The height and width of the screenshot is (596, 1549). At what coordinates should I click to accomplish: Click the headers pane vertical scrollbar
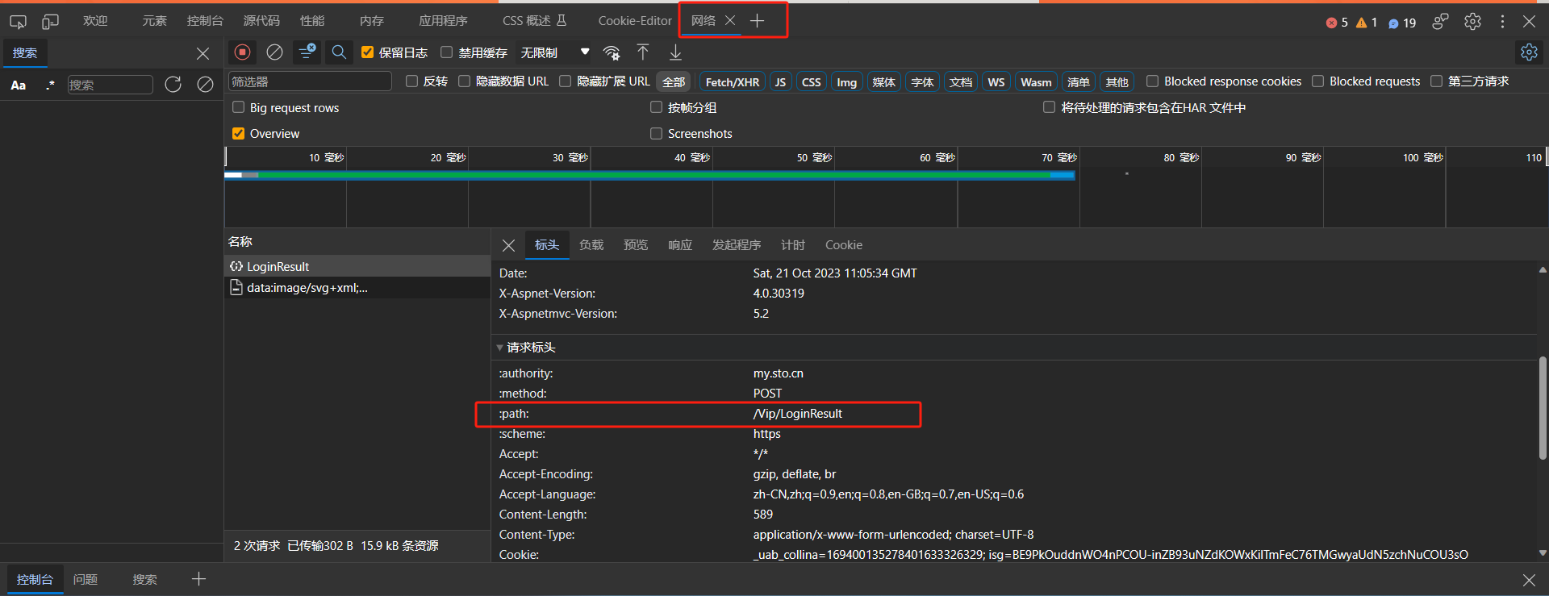coord(1543,409)
